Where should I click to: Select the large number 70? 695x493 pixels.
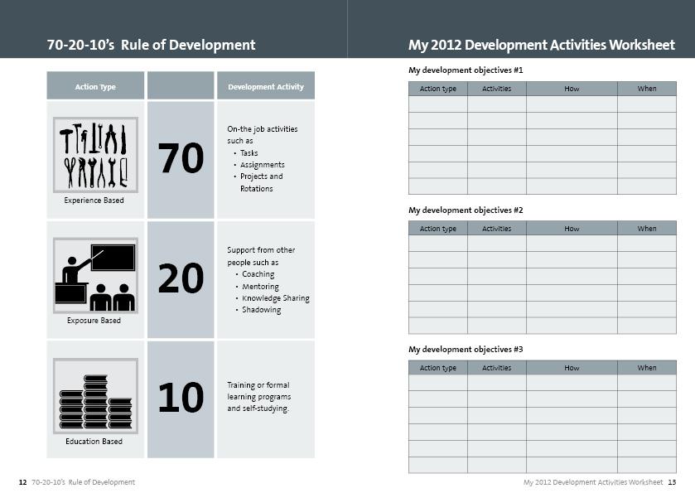tap(181, 158)
